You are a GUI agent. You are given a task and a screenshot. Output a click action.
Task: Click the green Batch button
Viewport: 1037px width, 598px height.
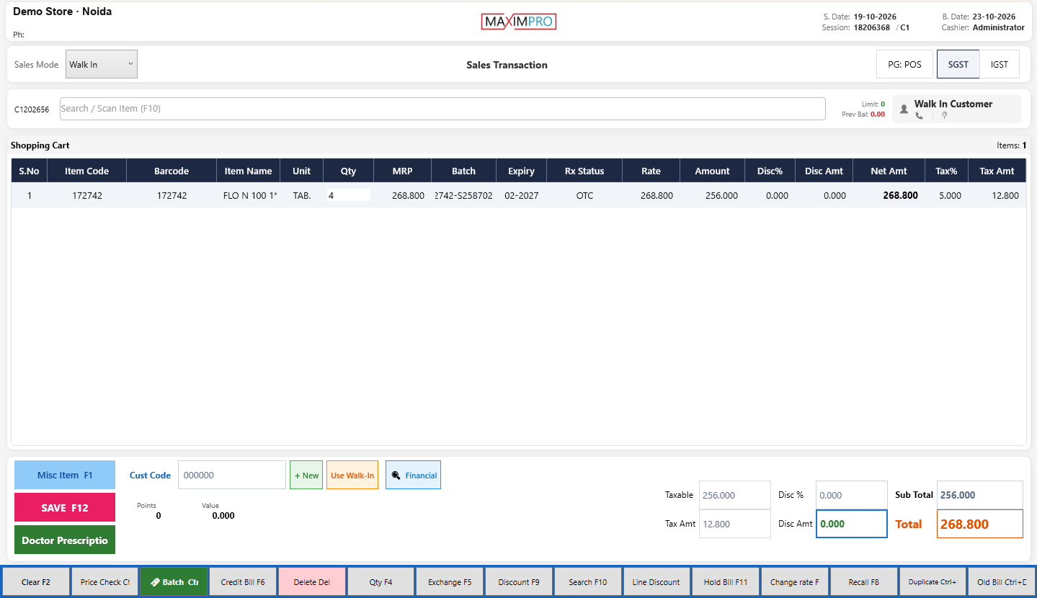(174, 582)
